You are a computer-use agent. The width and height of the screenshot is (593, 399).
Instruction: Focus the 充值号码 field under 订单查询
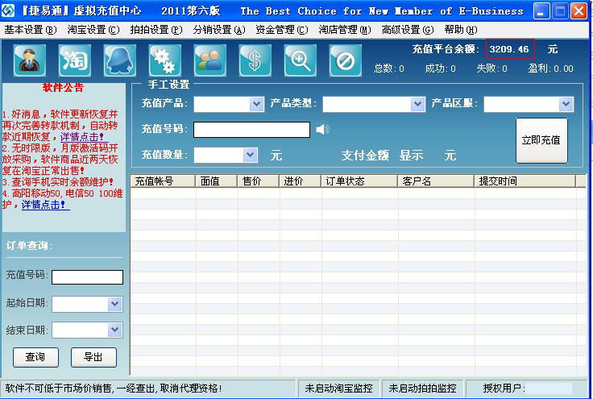[x=87, y=277]
